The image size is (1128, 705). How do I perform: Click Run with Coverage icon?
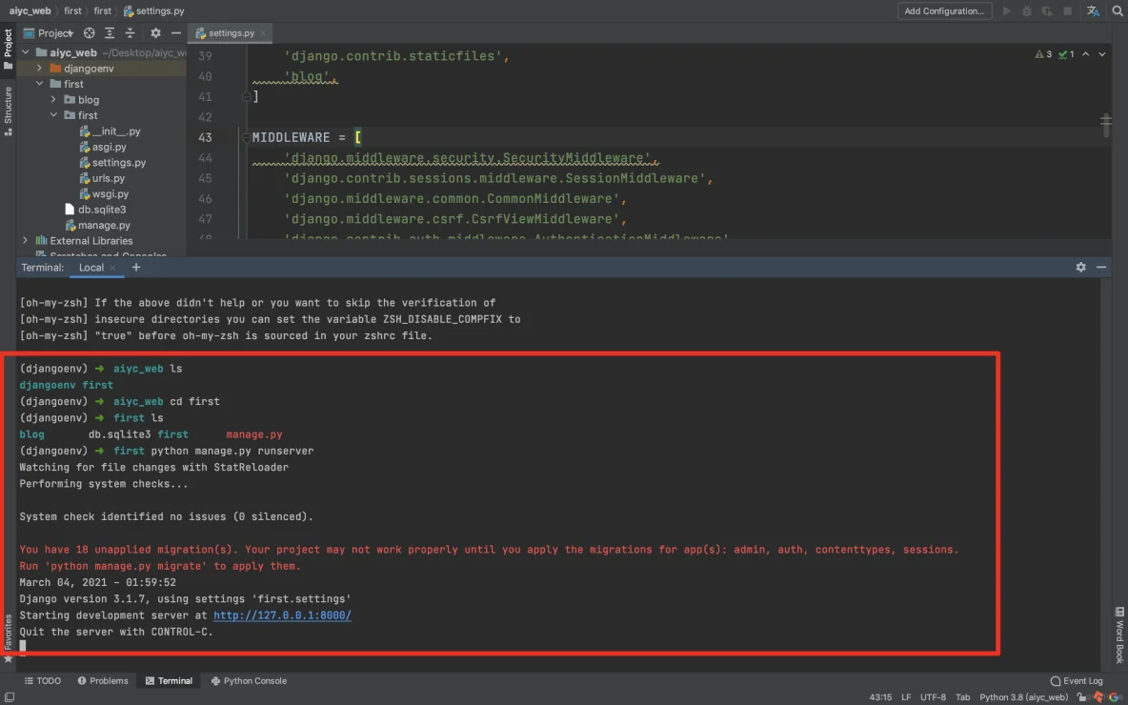pyautogui.click(x=1047, y=10)
